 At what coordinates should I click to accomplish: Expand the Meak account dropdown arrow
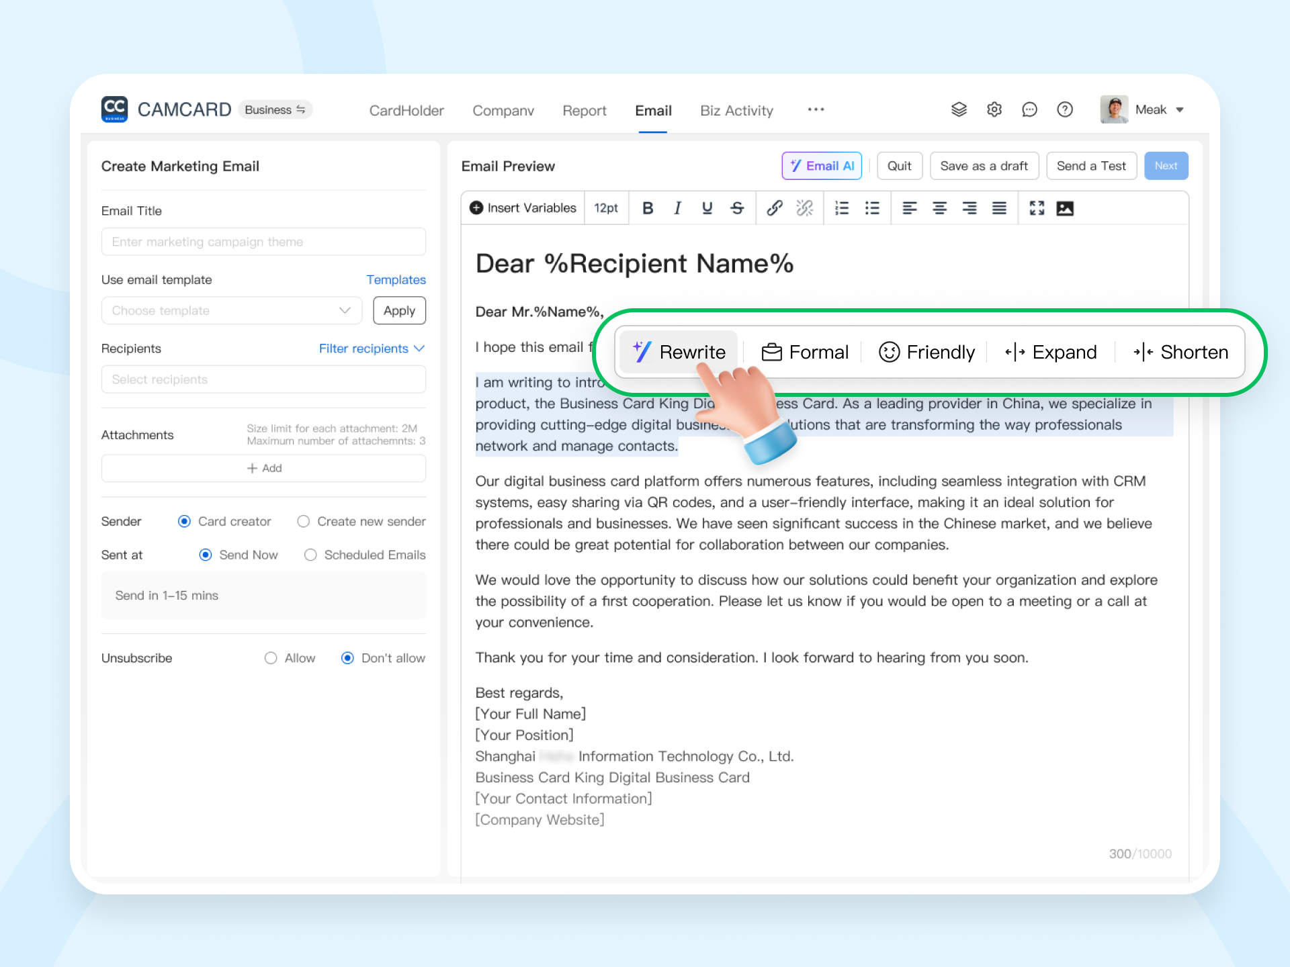[1180, 109]
